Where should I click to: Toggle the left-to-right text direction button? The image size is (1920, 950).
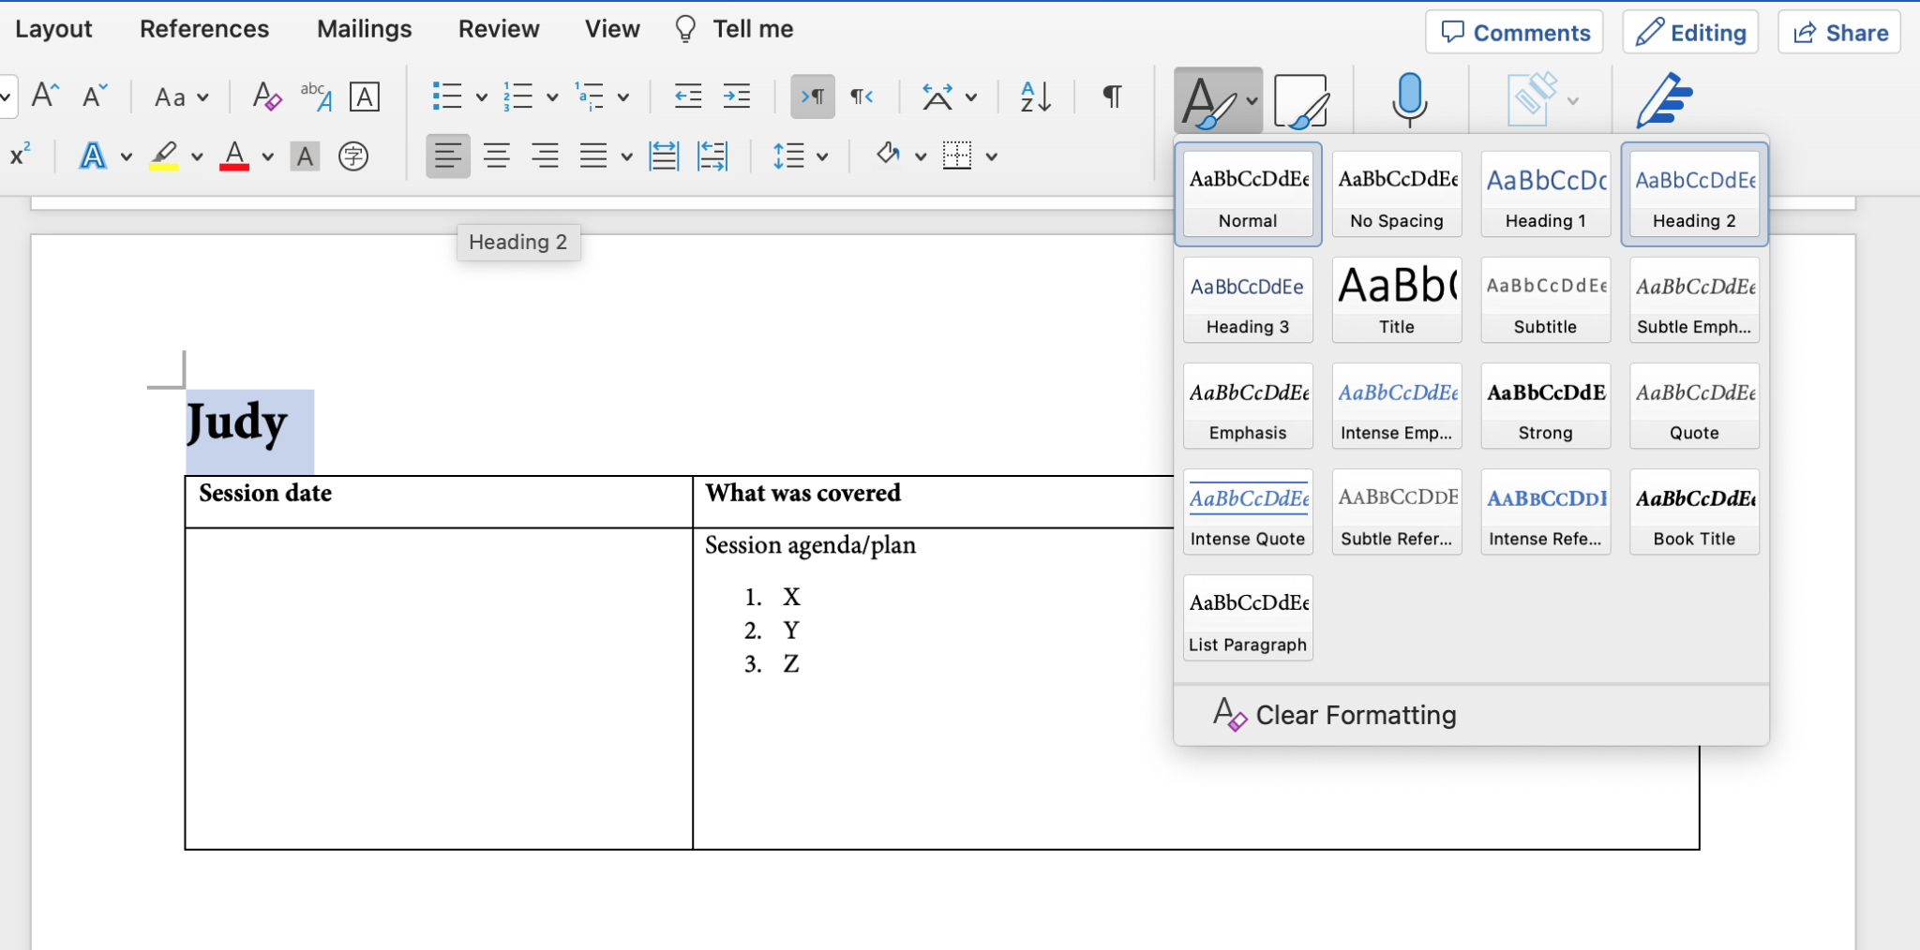pos(812,96)
